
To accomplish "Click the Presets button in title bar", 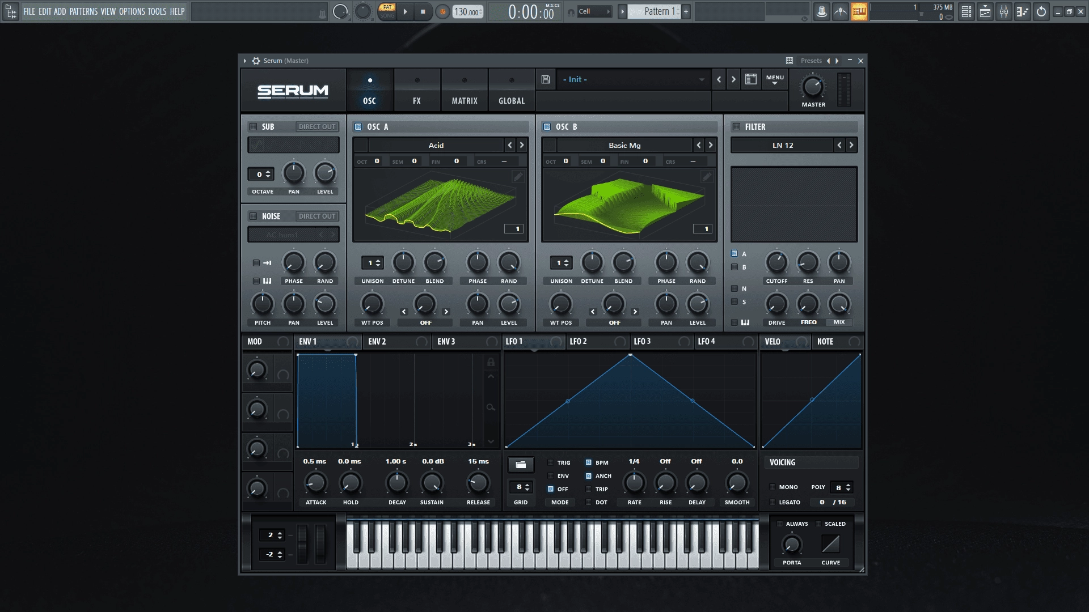I will click(811, 61).
